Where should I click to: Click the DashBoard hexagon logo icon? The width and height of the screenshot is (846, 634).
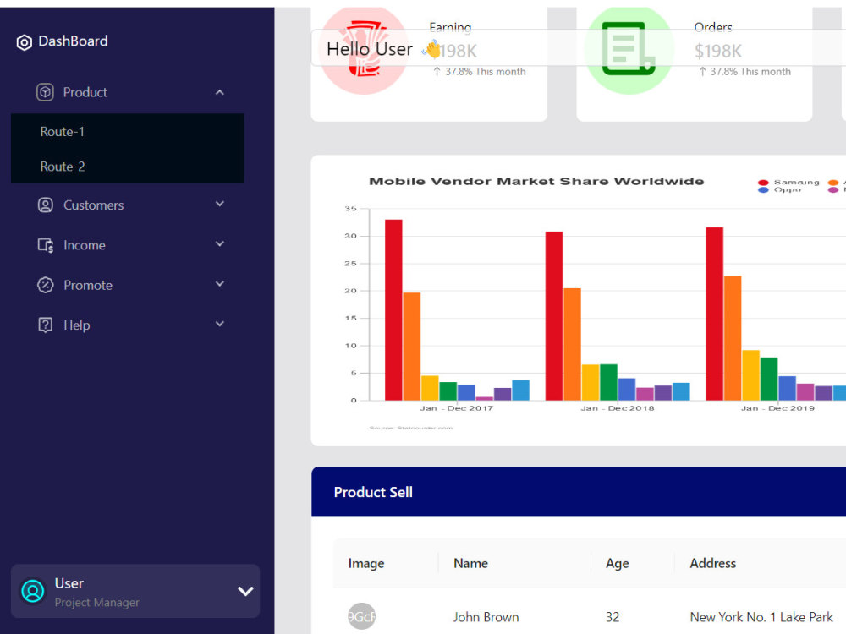(x=25, y=42)
